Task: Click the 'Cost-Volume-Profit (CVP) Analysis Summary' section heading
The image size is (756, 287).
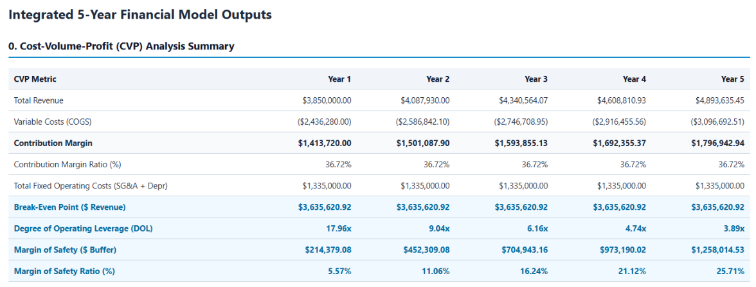Action: pos(122,46)
